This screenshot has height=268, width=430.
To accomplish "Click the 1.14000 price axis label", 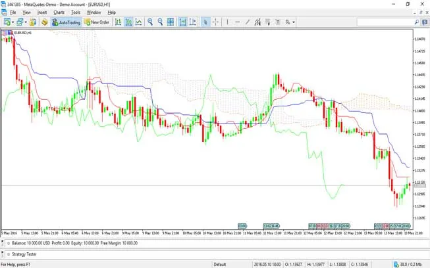I will pyautogui.click(x=419, y=111).
